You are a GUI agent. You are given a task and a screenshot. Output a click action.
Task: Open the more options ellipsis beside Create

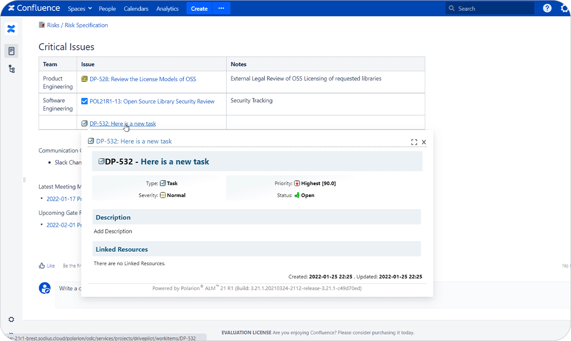221,8
